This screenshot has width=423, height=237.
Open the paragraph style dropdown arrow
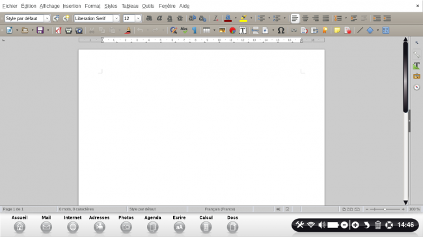47,18
